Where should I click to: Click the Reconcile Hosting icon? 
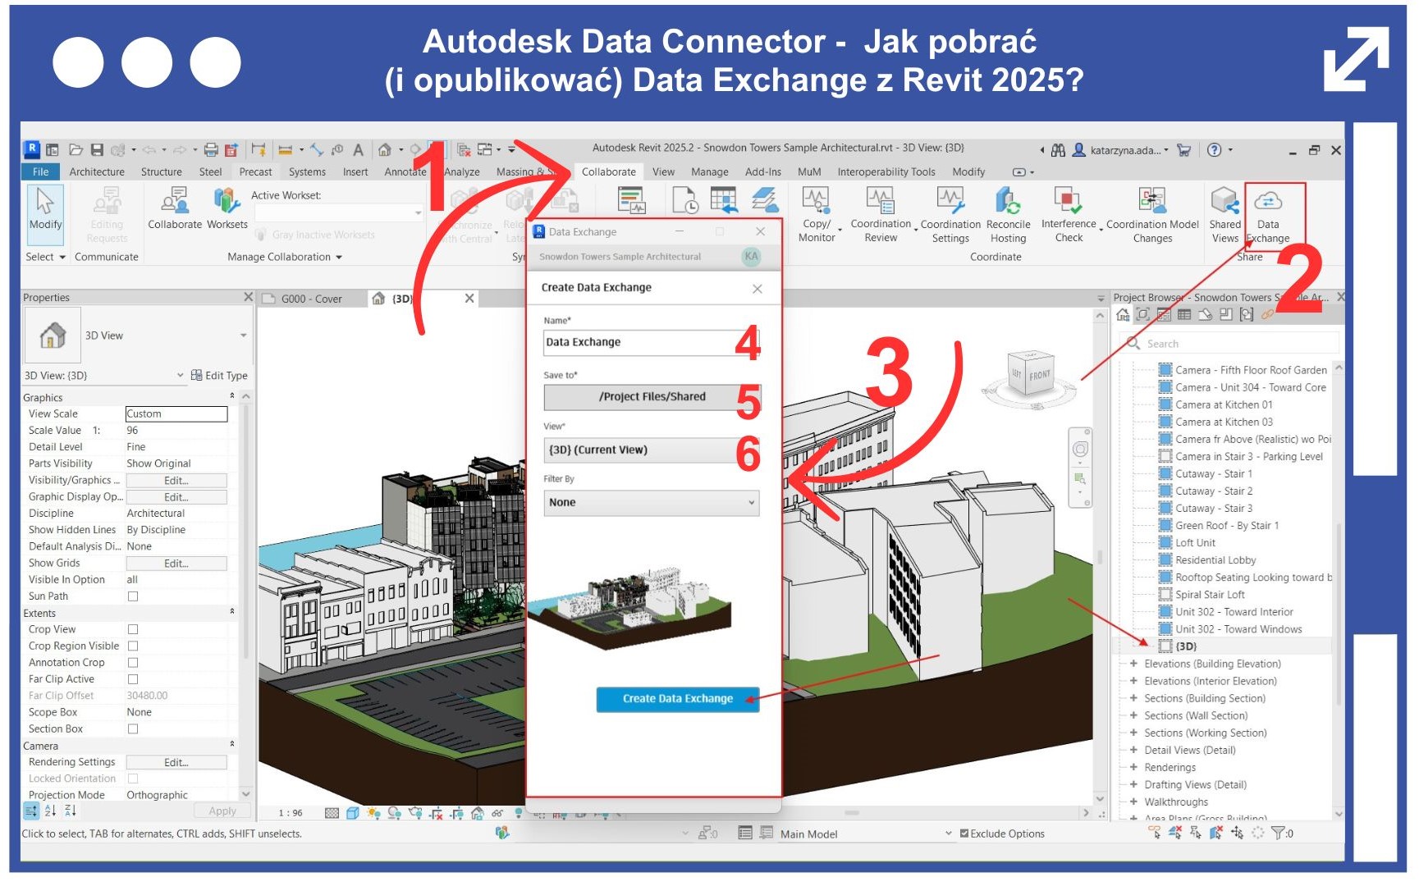pos(1008,203)
